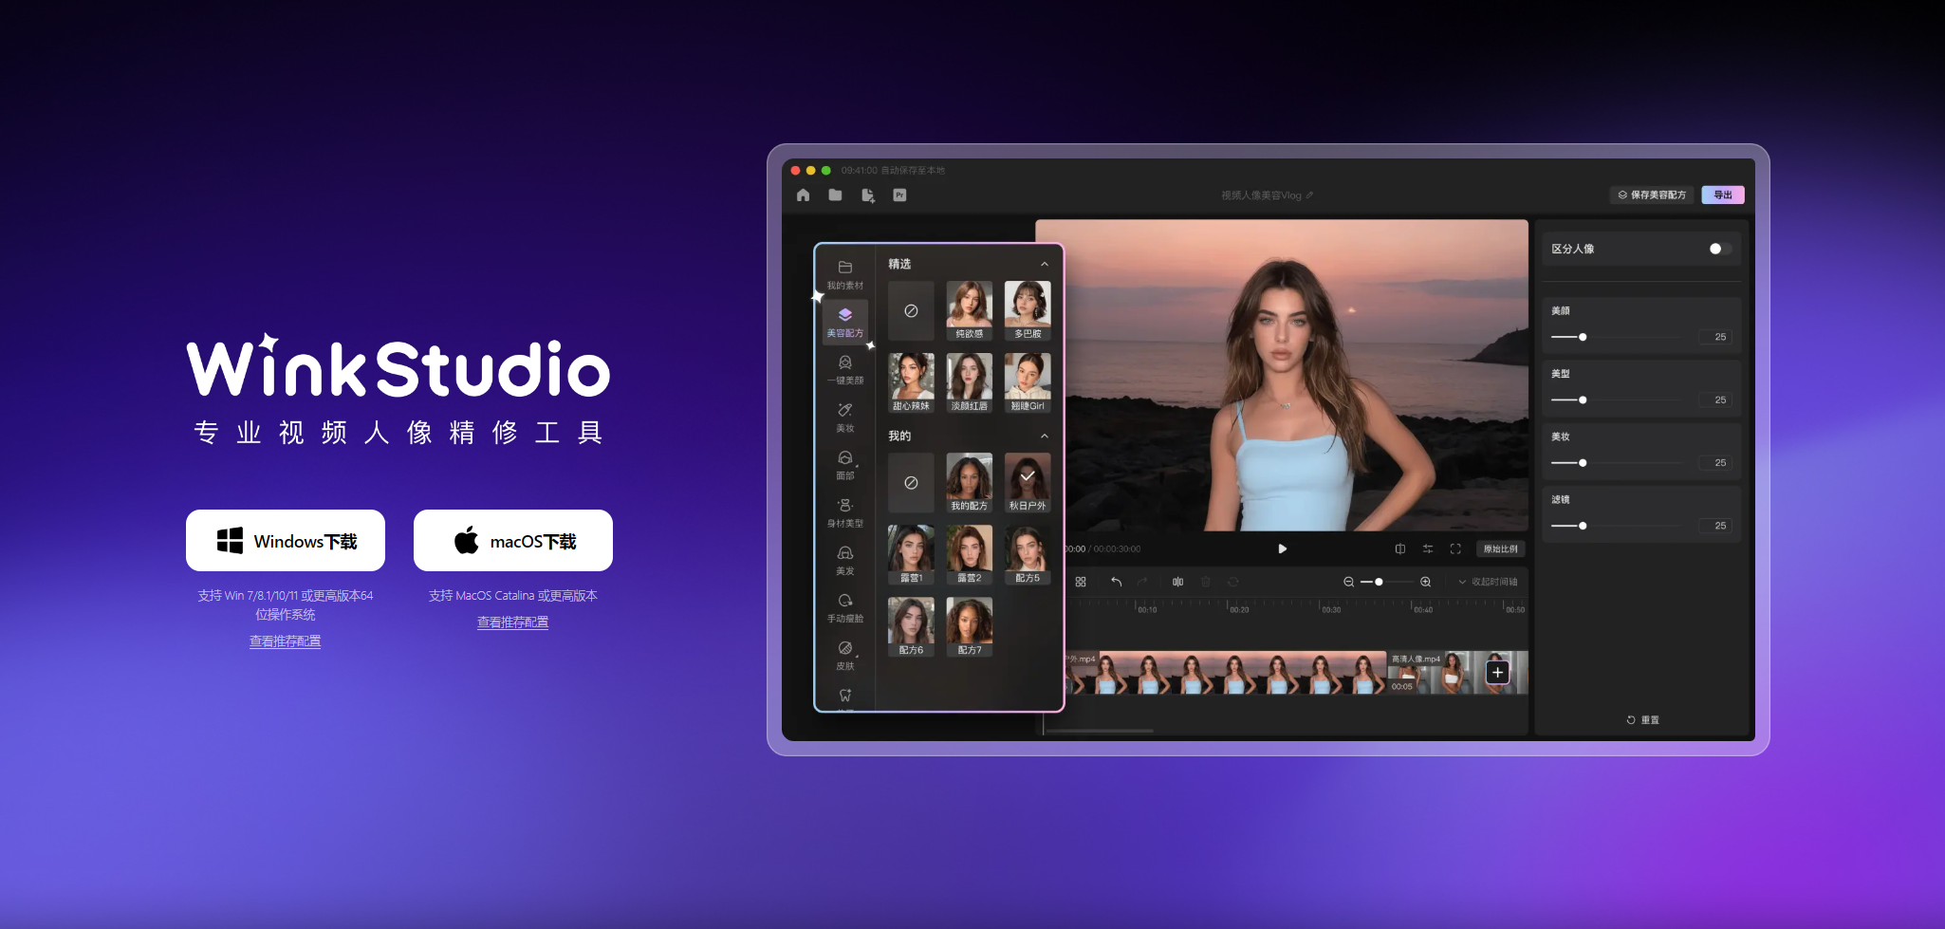Add a clip with the plus button
Viewport: 1945px width, 929px height.
(1497, 673)
